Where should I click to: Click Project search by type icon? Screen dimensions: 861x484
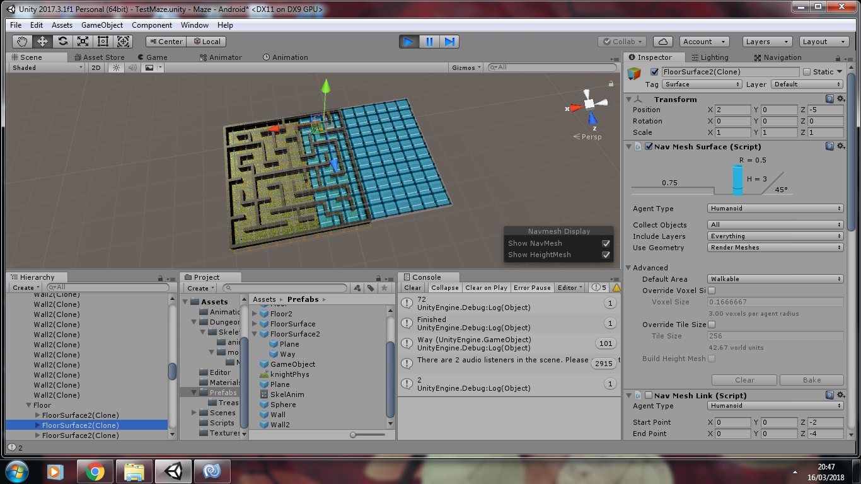click(357, 288)
